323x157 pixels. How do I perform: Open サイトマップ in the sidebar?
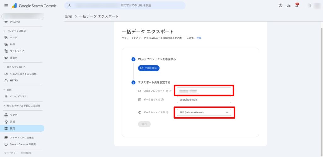pos(17,51)
